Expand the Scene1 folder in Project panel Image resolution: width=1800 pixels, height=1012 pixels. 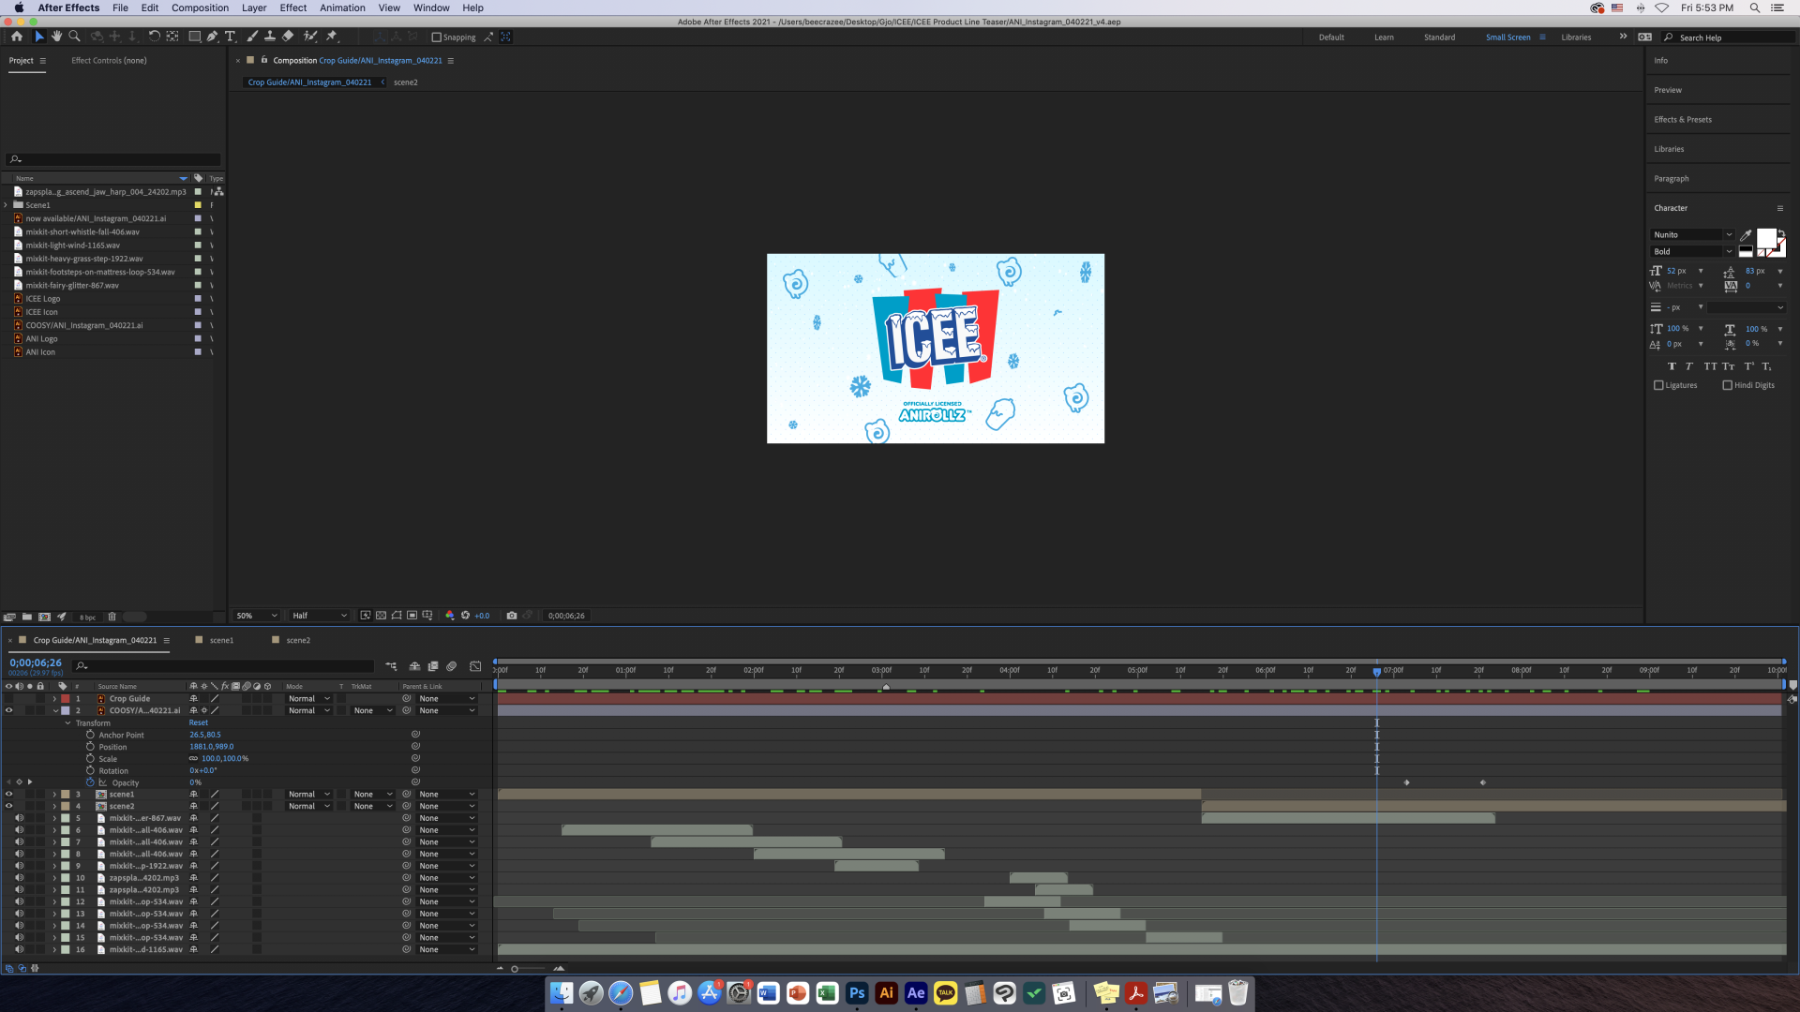tap(6, 204)
